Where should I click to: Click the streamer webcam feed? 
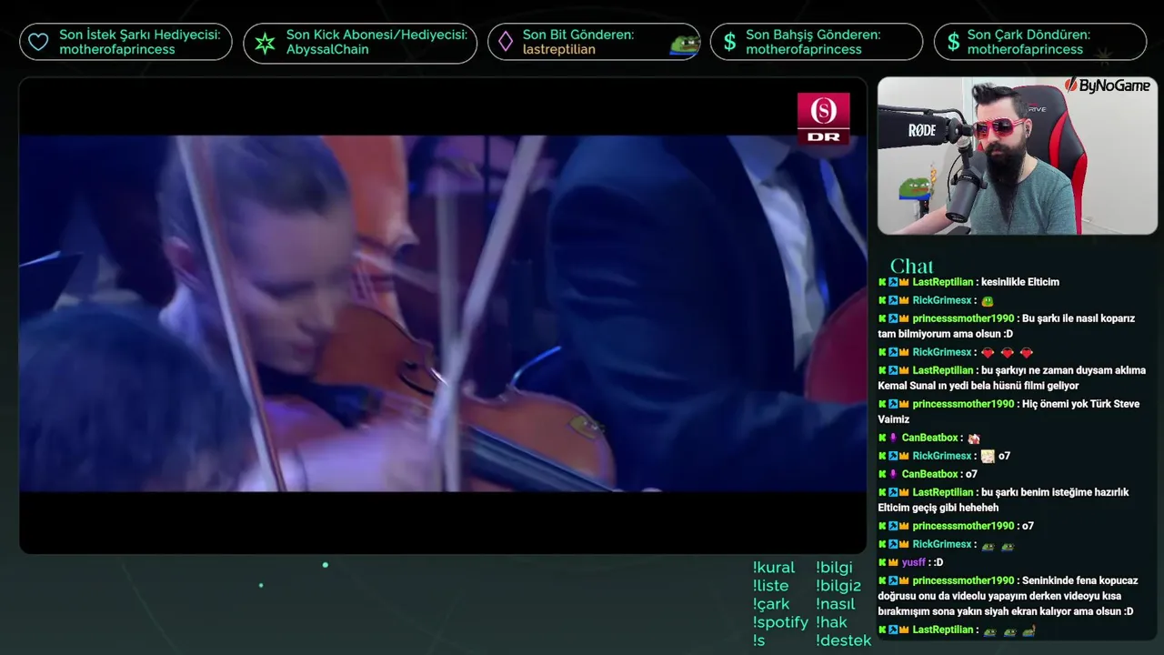1018,156
